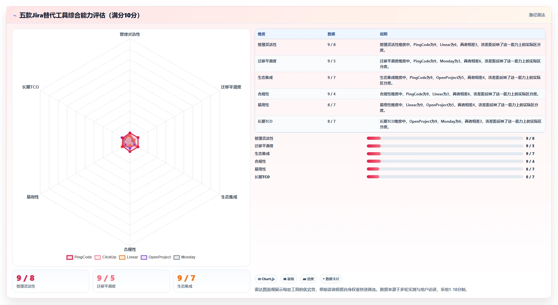Toggle the Monday series in the legend
558x305 pixels.
pyautogui.click(x=184, y=257)
